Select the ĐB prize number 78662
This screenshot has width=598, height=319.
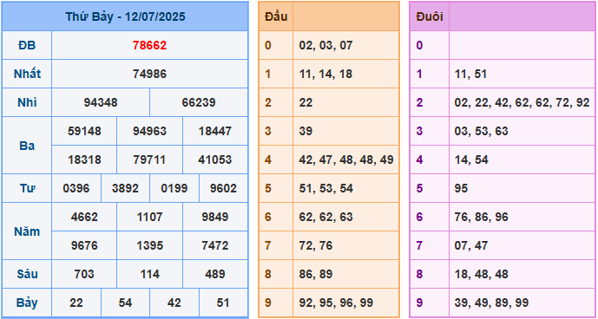(149, 45)
